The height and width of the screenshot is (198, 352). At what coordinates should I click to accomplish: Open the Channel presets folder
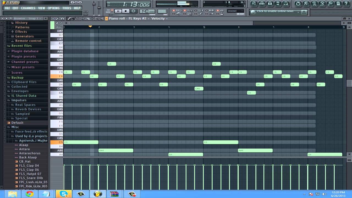click(x=25, y=62)
